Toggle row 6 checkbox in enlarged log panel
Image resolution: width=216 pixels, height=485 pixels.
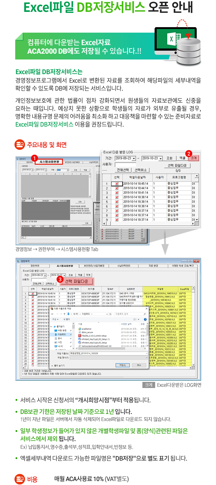tap(117, 206)
